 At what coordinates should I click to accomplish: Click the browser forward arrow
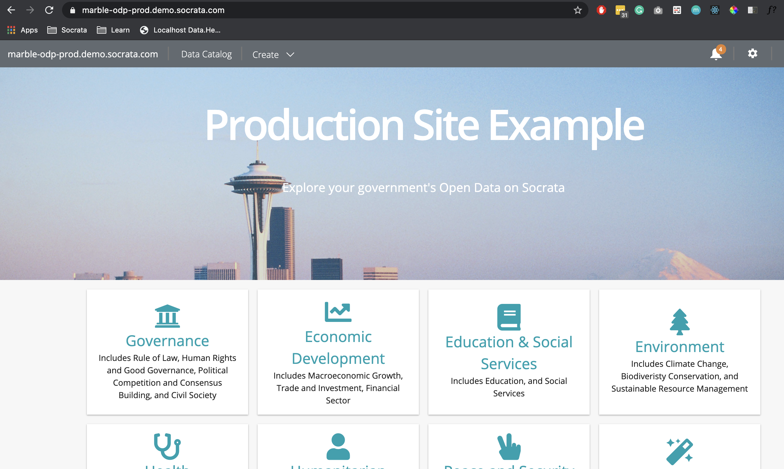(30, 10)
